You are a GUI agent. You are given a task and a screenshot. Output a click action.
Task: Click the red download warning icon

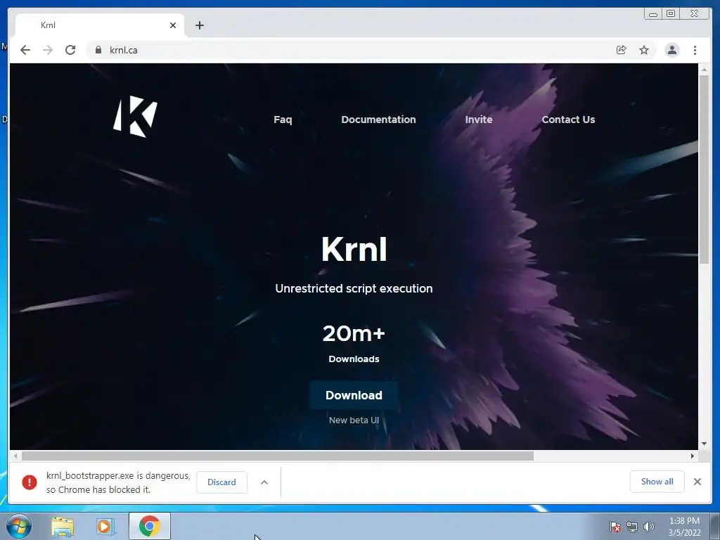[30, 482]
